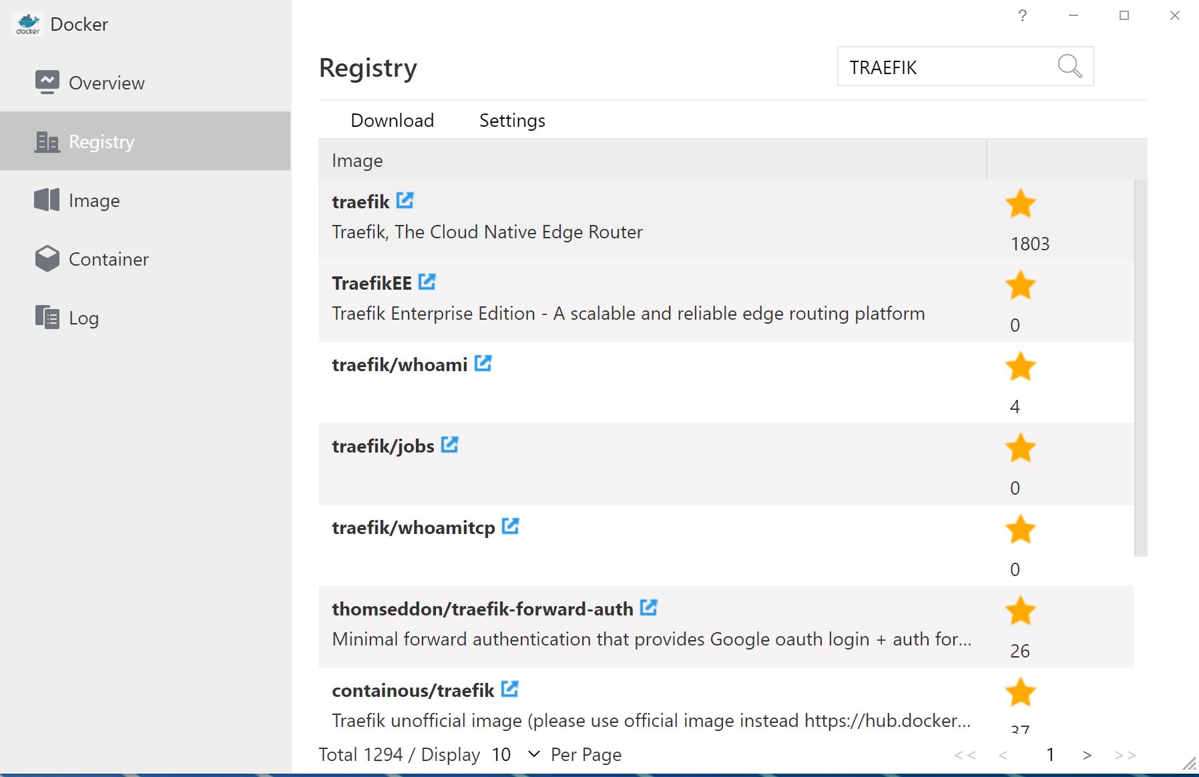Select the traefik image name

(361, 202)
